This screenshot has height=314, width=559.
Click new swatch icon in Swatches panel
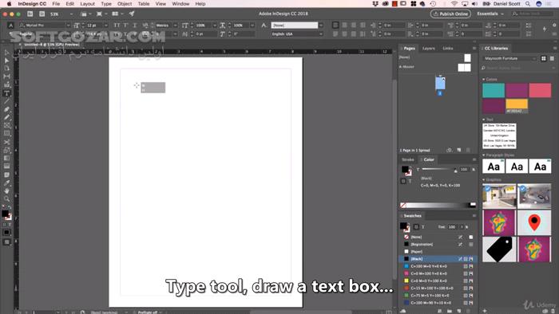[459, 311]
